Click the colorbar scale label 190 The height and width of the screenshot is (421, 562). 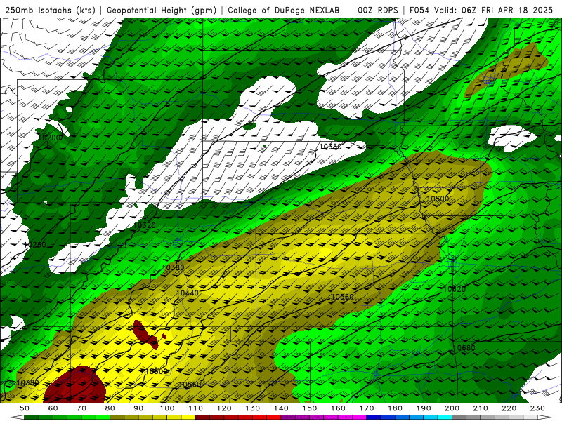pyautogui.click(x=424, y=408)
